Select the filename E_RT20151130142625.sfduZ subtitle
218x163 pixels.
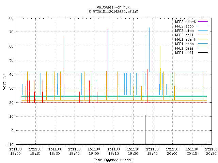click(x=113, y=12)
